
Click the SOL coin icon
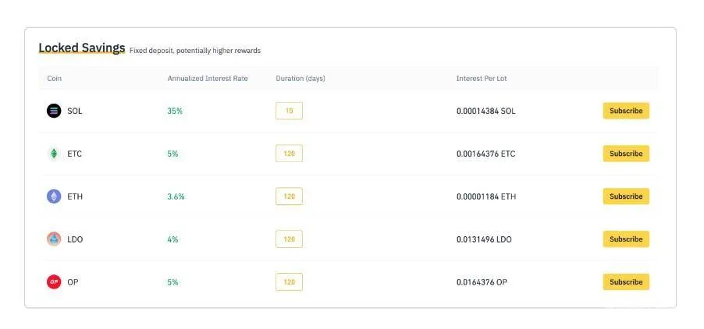54,111
